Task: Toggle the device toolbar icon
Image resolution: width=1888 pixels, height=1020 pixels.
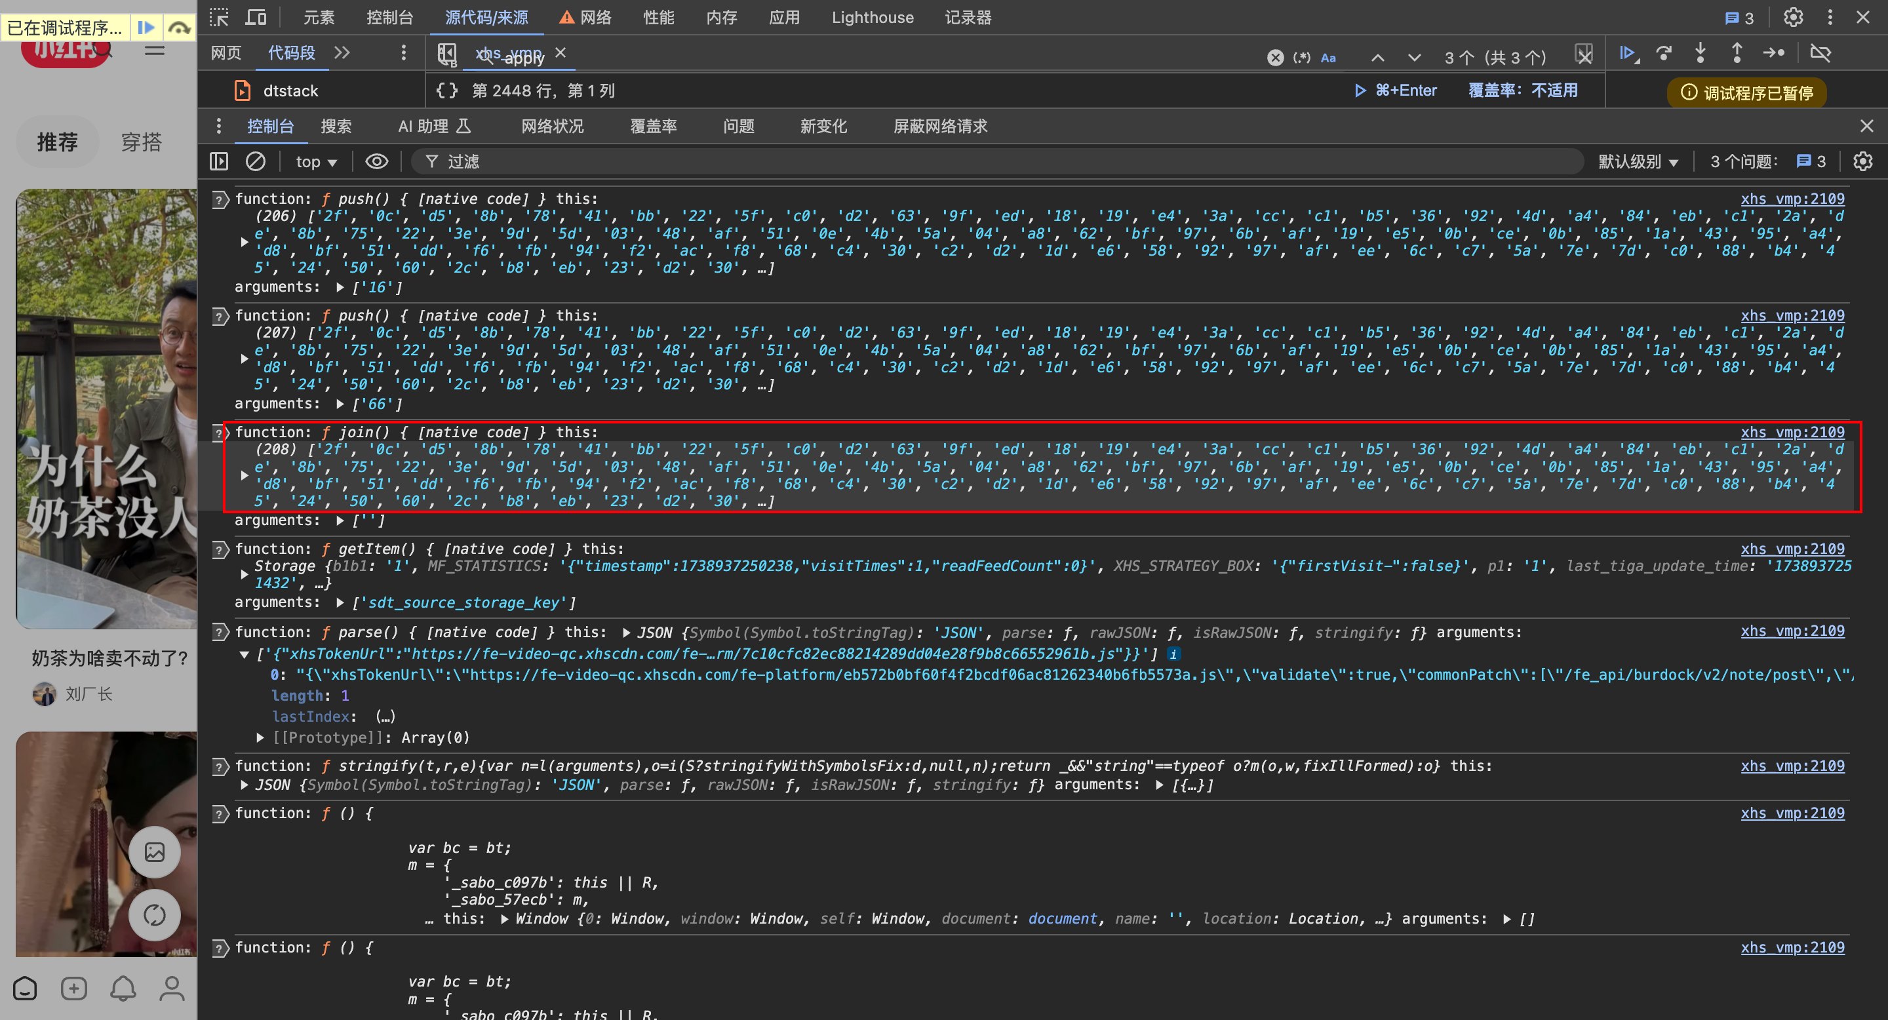Action: (255, 17)
